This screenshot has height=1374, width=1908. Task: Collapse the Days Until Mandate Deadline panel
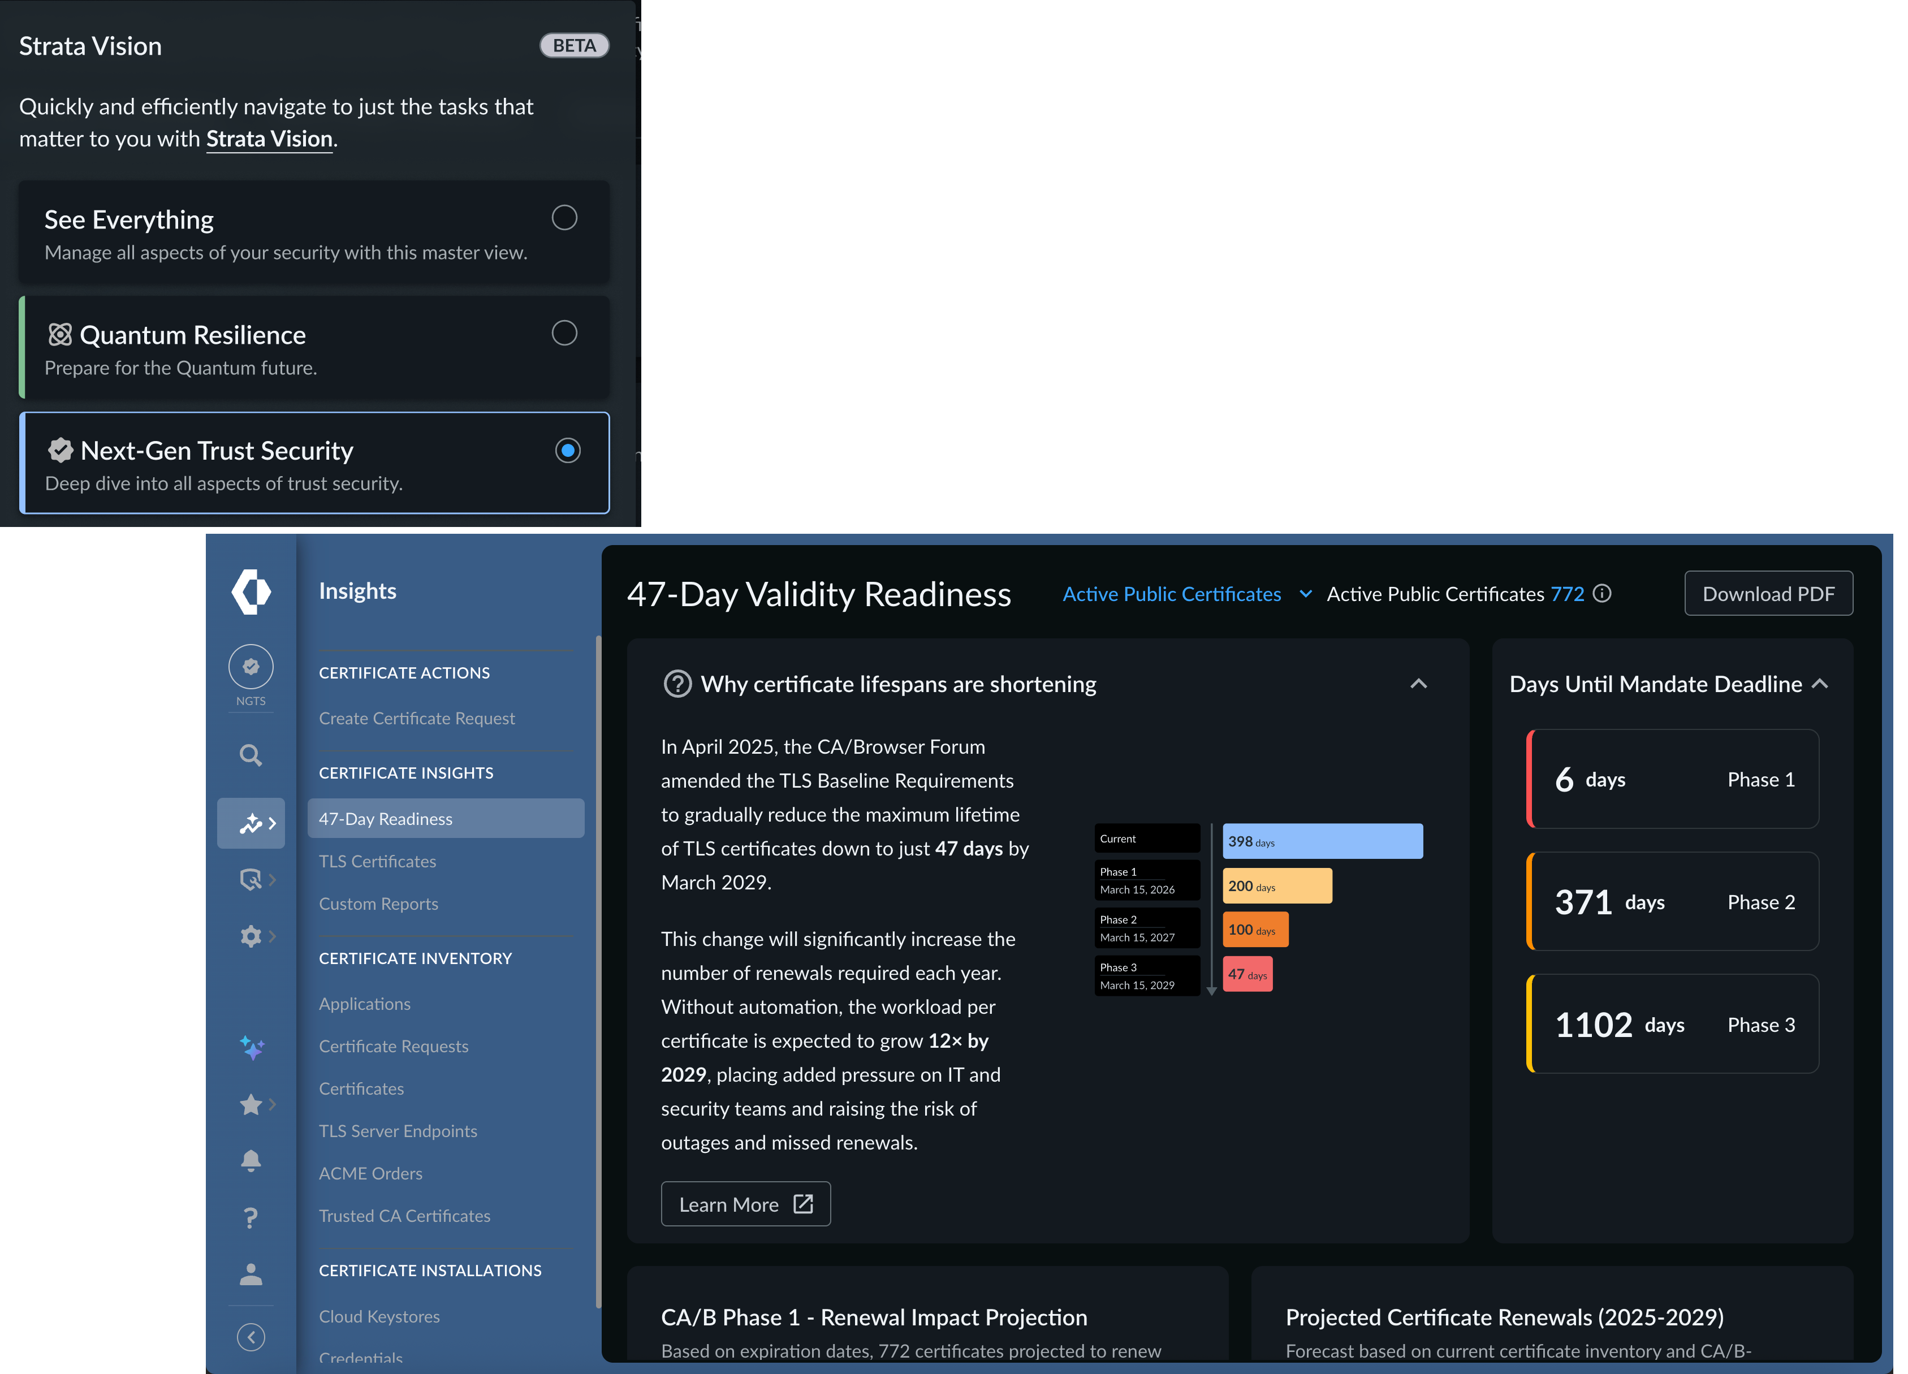(x=1820, y=683)
